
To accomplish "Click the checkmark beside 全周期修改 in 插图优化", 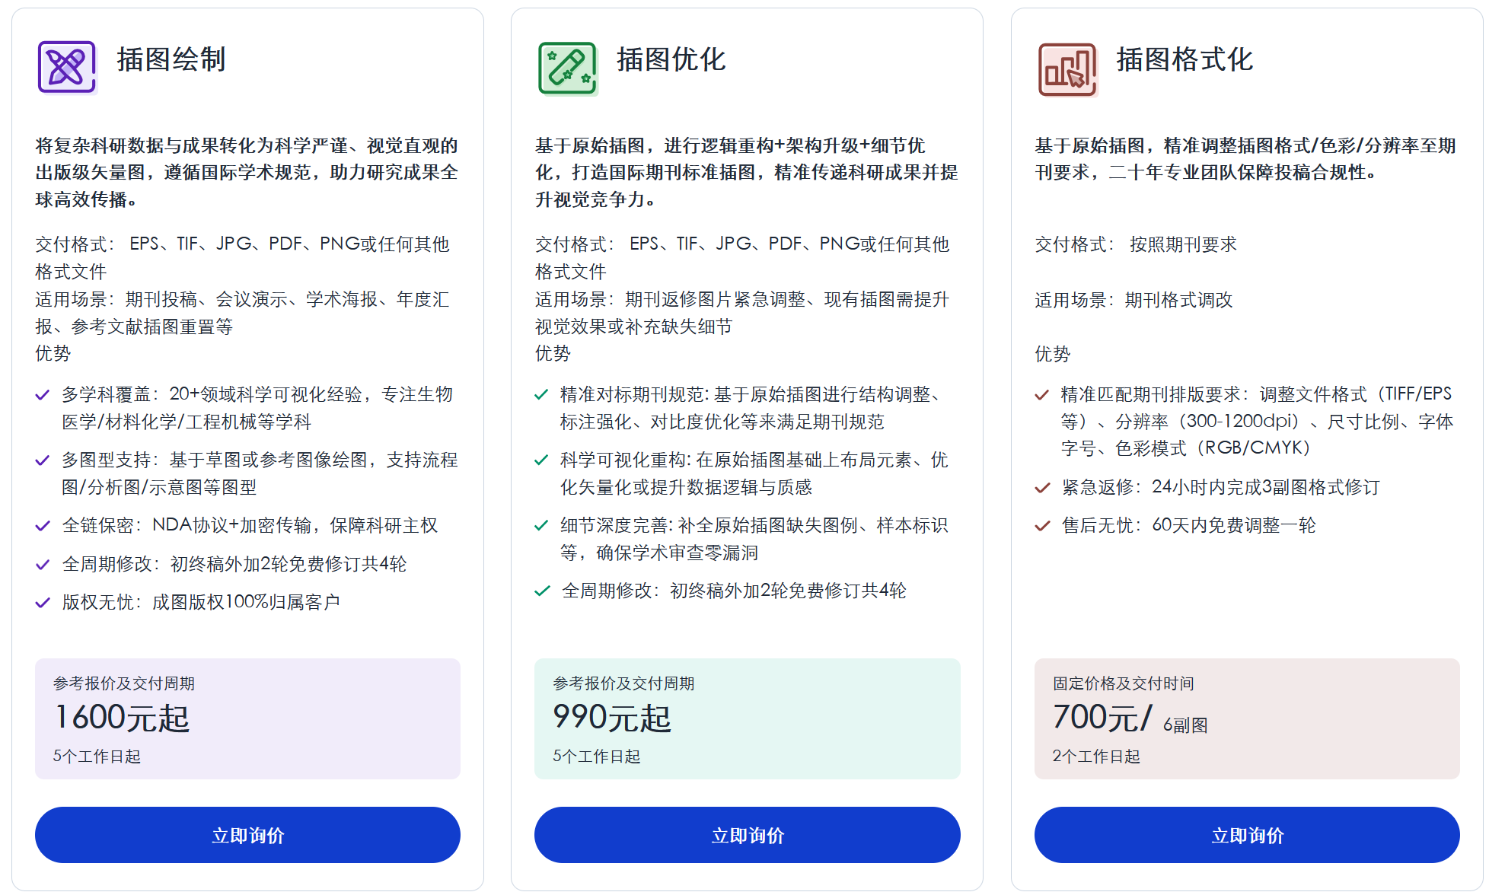I will 542,591.
